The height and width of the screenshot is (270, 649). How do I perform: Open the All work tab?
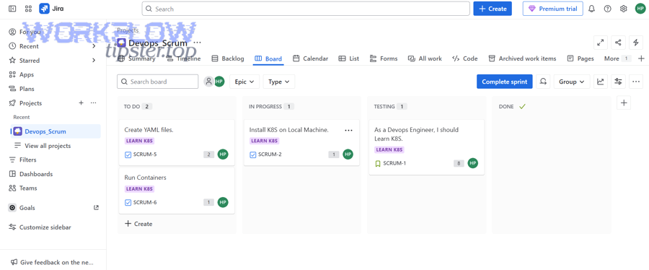point(425,58)
